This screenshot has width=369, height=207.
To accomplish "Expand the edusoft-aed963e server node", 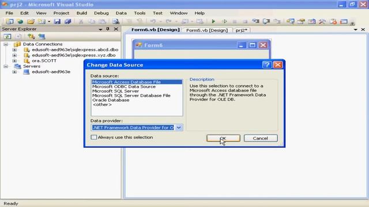I will tap(14, 72).
